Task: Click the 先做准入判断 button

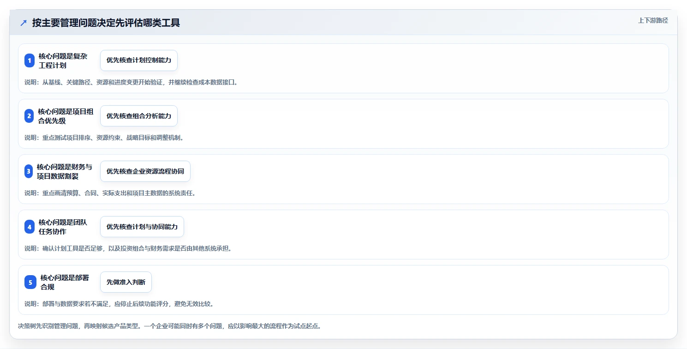Action: (x=126, y=282)
